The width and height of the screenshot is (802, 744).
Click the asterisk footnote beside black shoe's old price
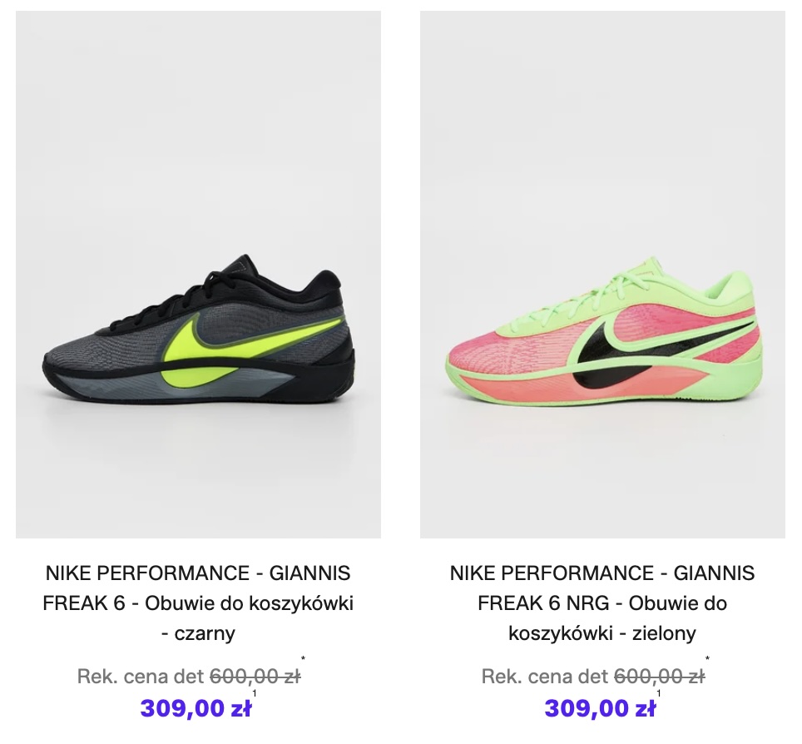click(x=304, y=658)
